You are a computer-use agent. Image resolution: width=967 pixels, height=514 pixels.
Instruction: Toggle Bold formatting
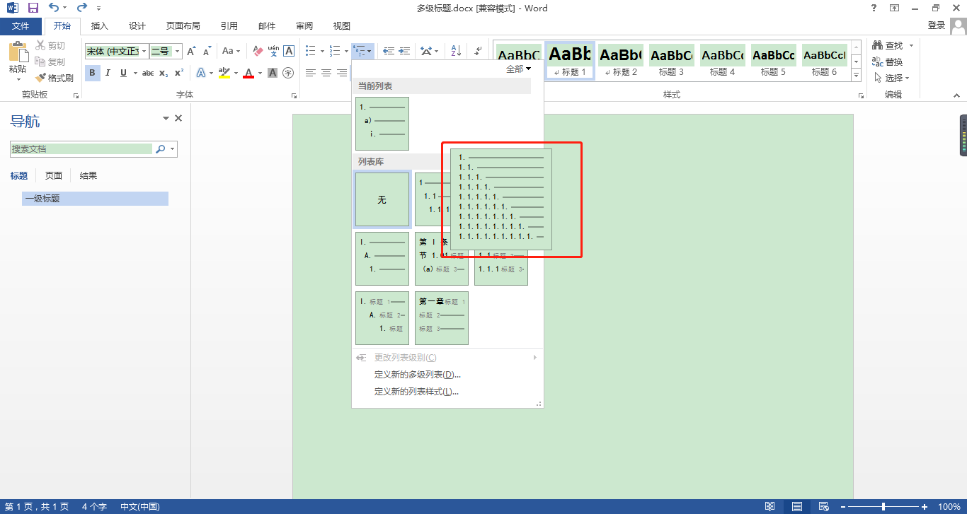tap(92, 73)
